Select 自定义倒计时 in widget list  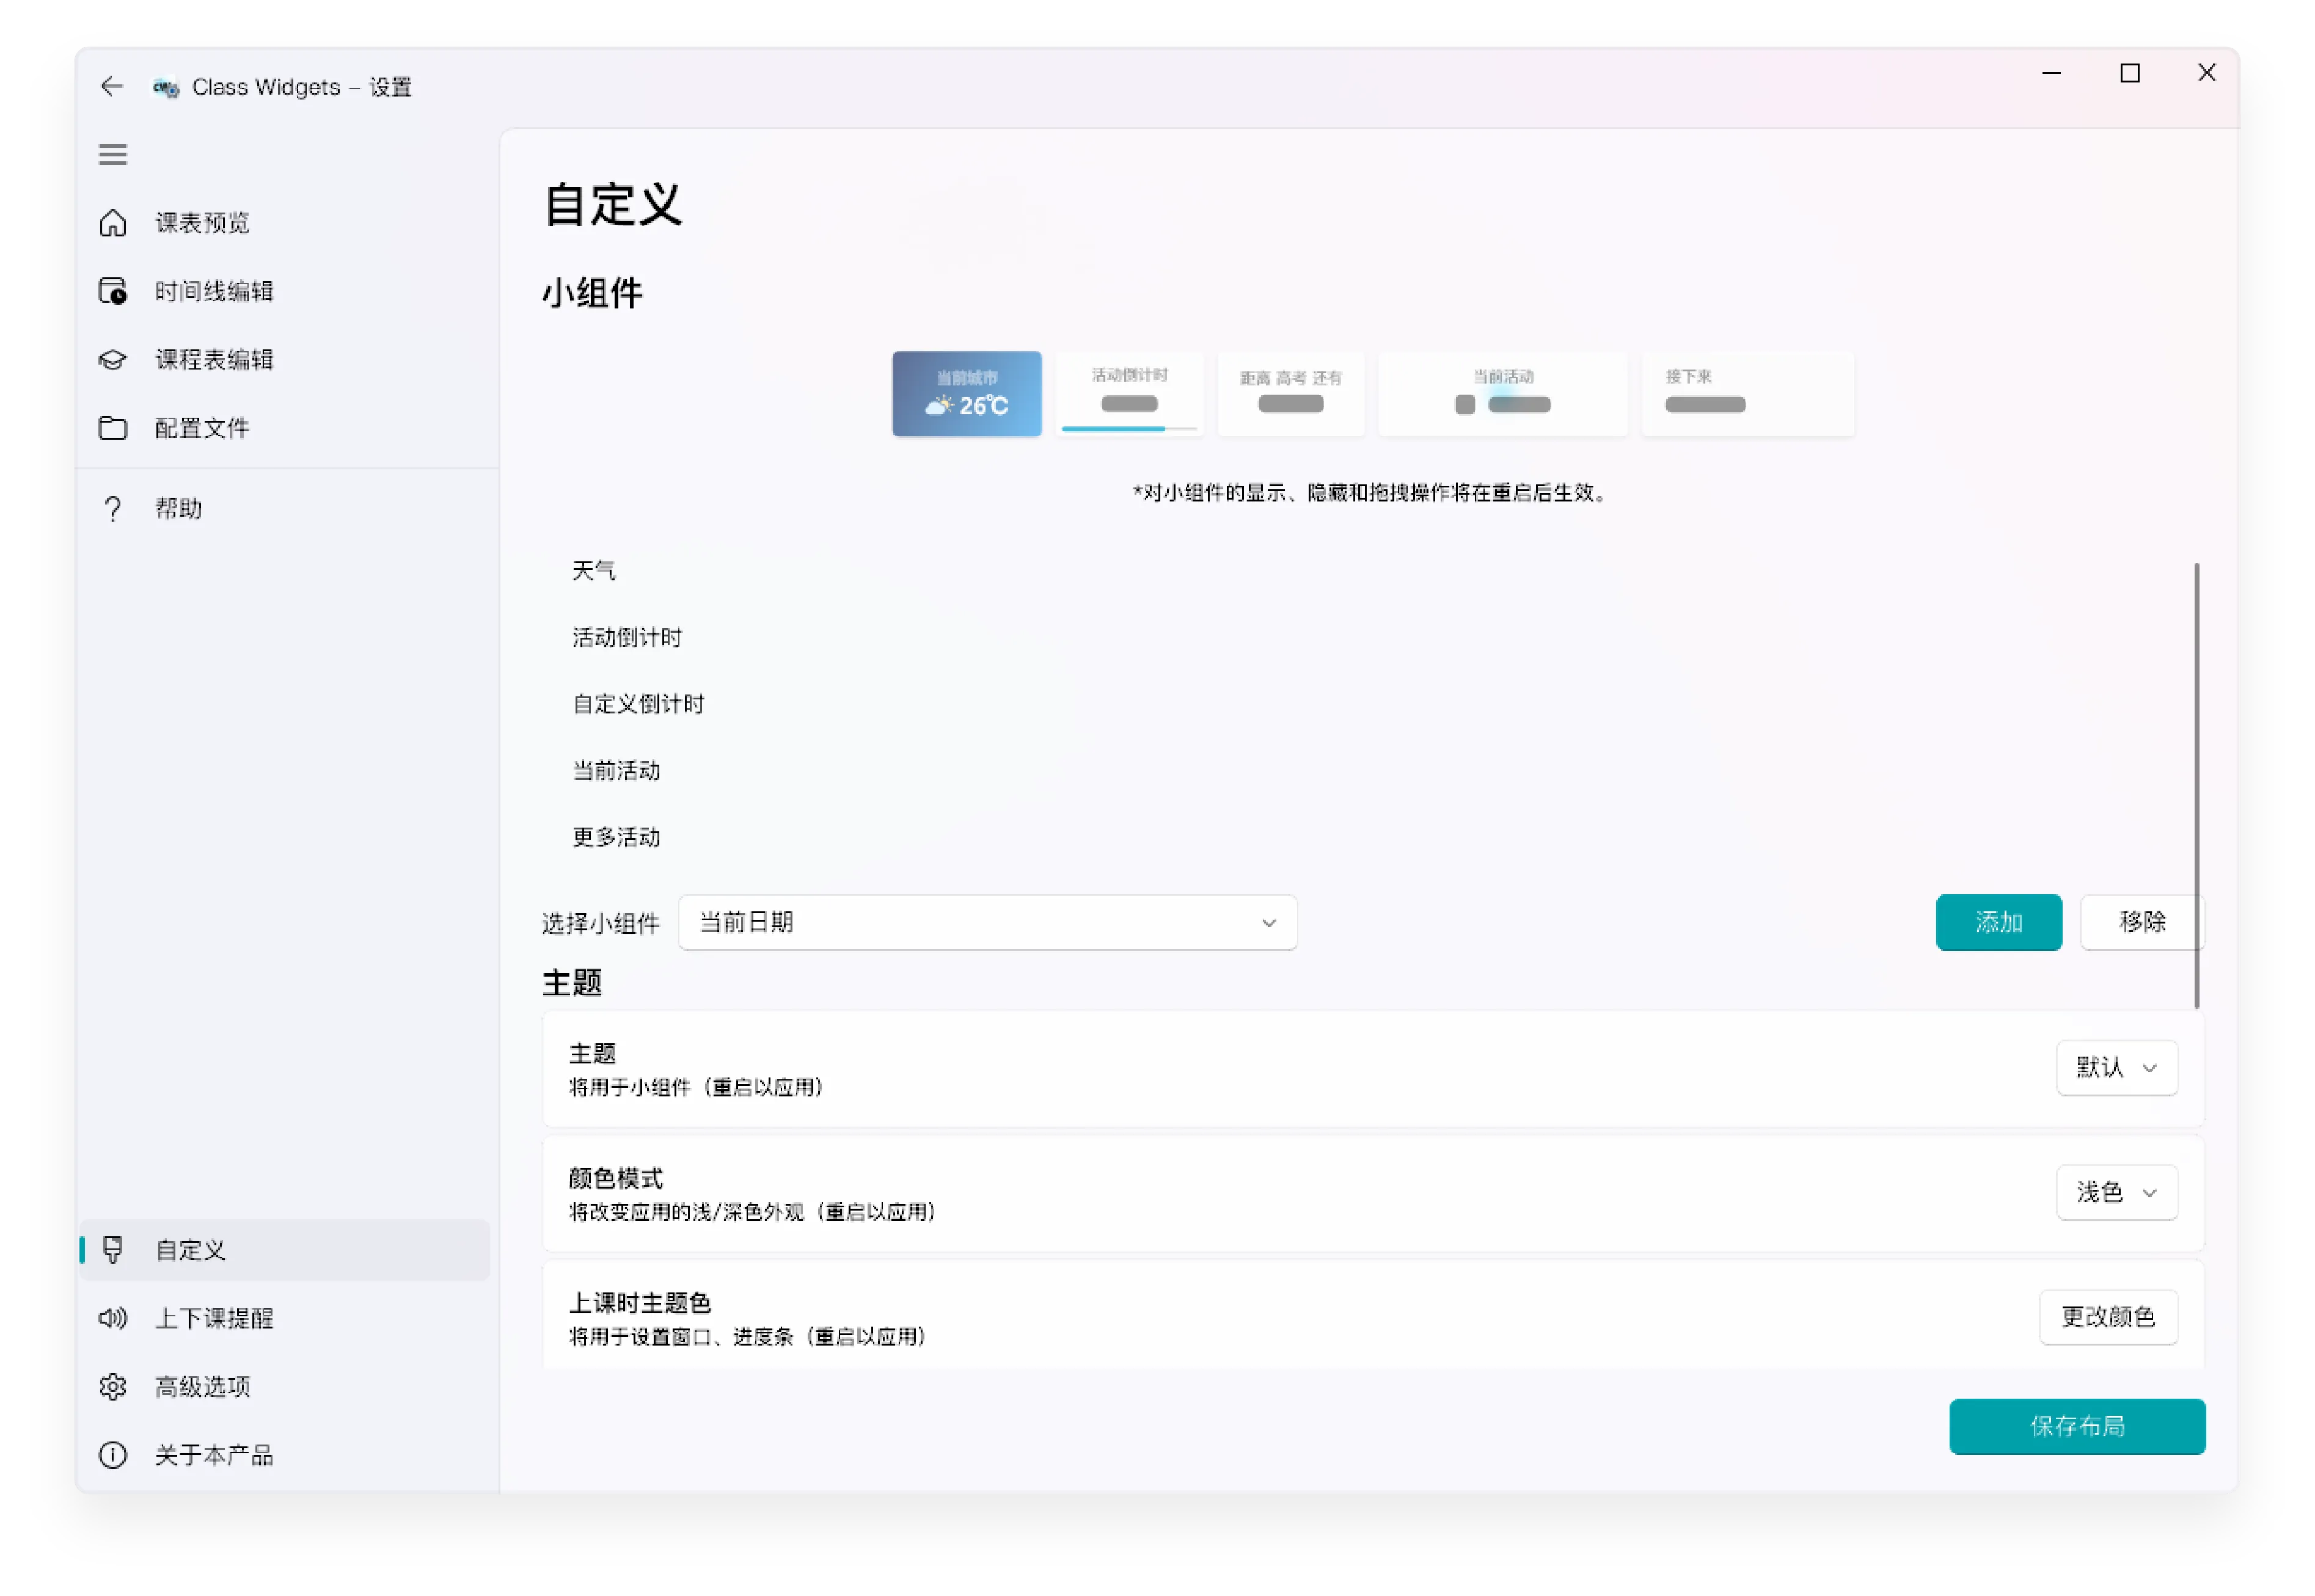point(638,704)
